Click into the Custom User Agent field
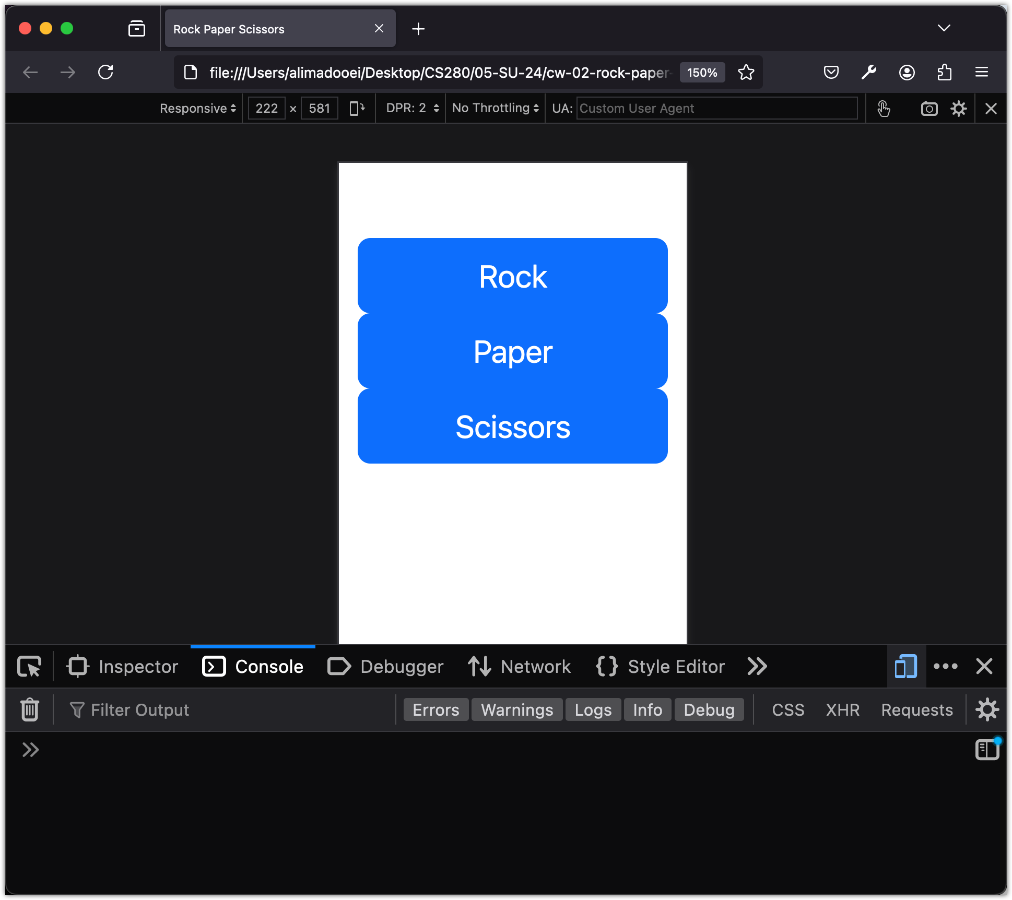Viewport: 1012px width, 900px height. 716,109
